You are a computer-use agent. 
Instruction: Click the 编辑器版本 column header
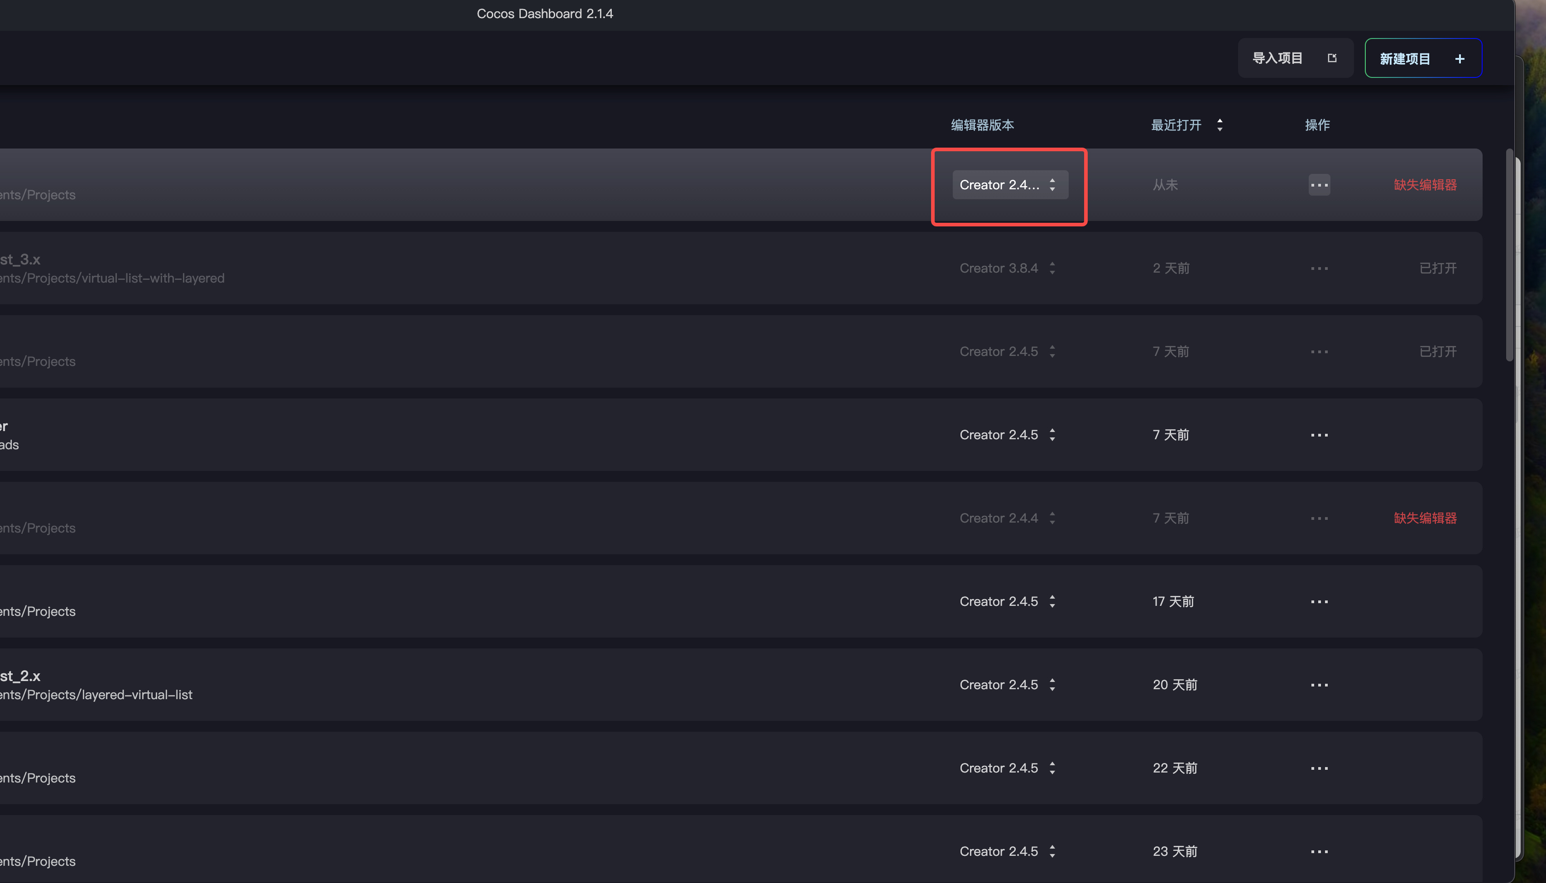982,125
